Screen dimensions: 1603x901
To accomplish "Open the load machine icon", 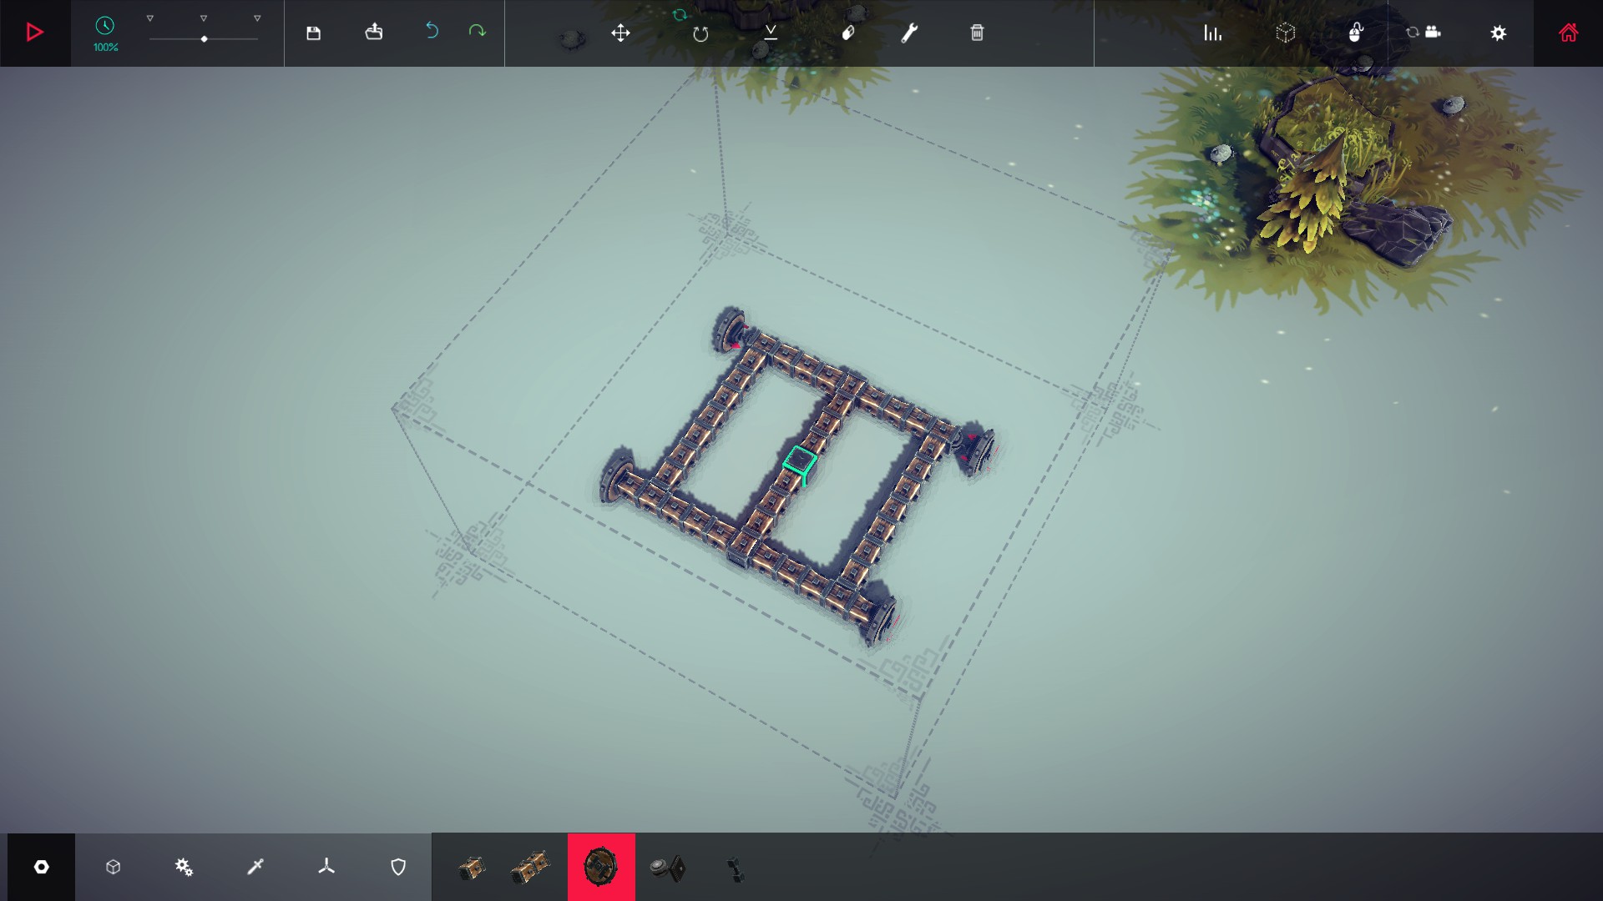I will coord(374,33).
